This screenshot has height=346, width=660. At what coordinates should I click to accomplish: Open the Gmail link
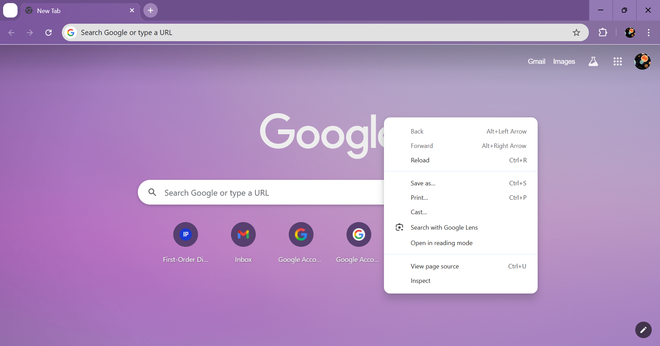[x=536, y=61]
